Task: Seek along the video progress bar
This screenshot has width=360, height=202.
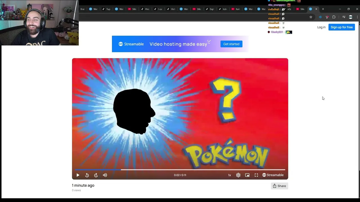Action: point(180,170)
